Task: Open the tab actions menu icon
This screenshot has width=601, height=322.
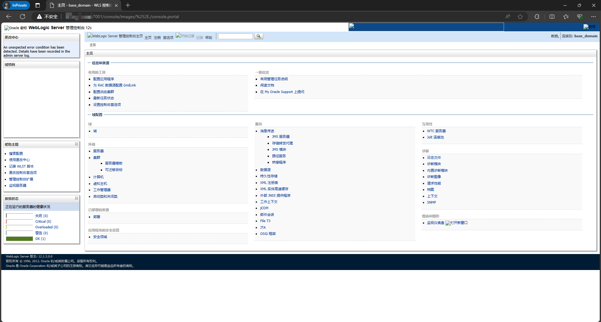Action: [x=38, y=5]
